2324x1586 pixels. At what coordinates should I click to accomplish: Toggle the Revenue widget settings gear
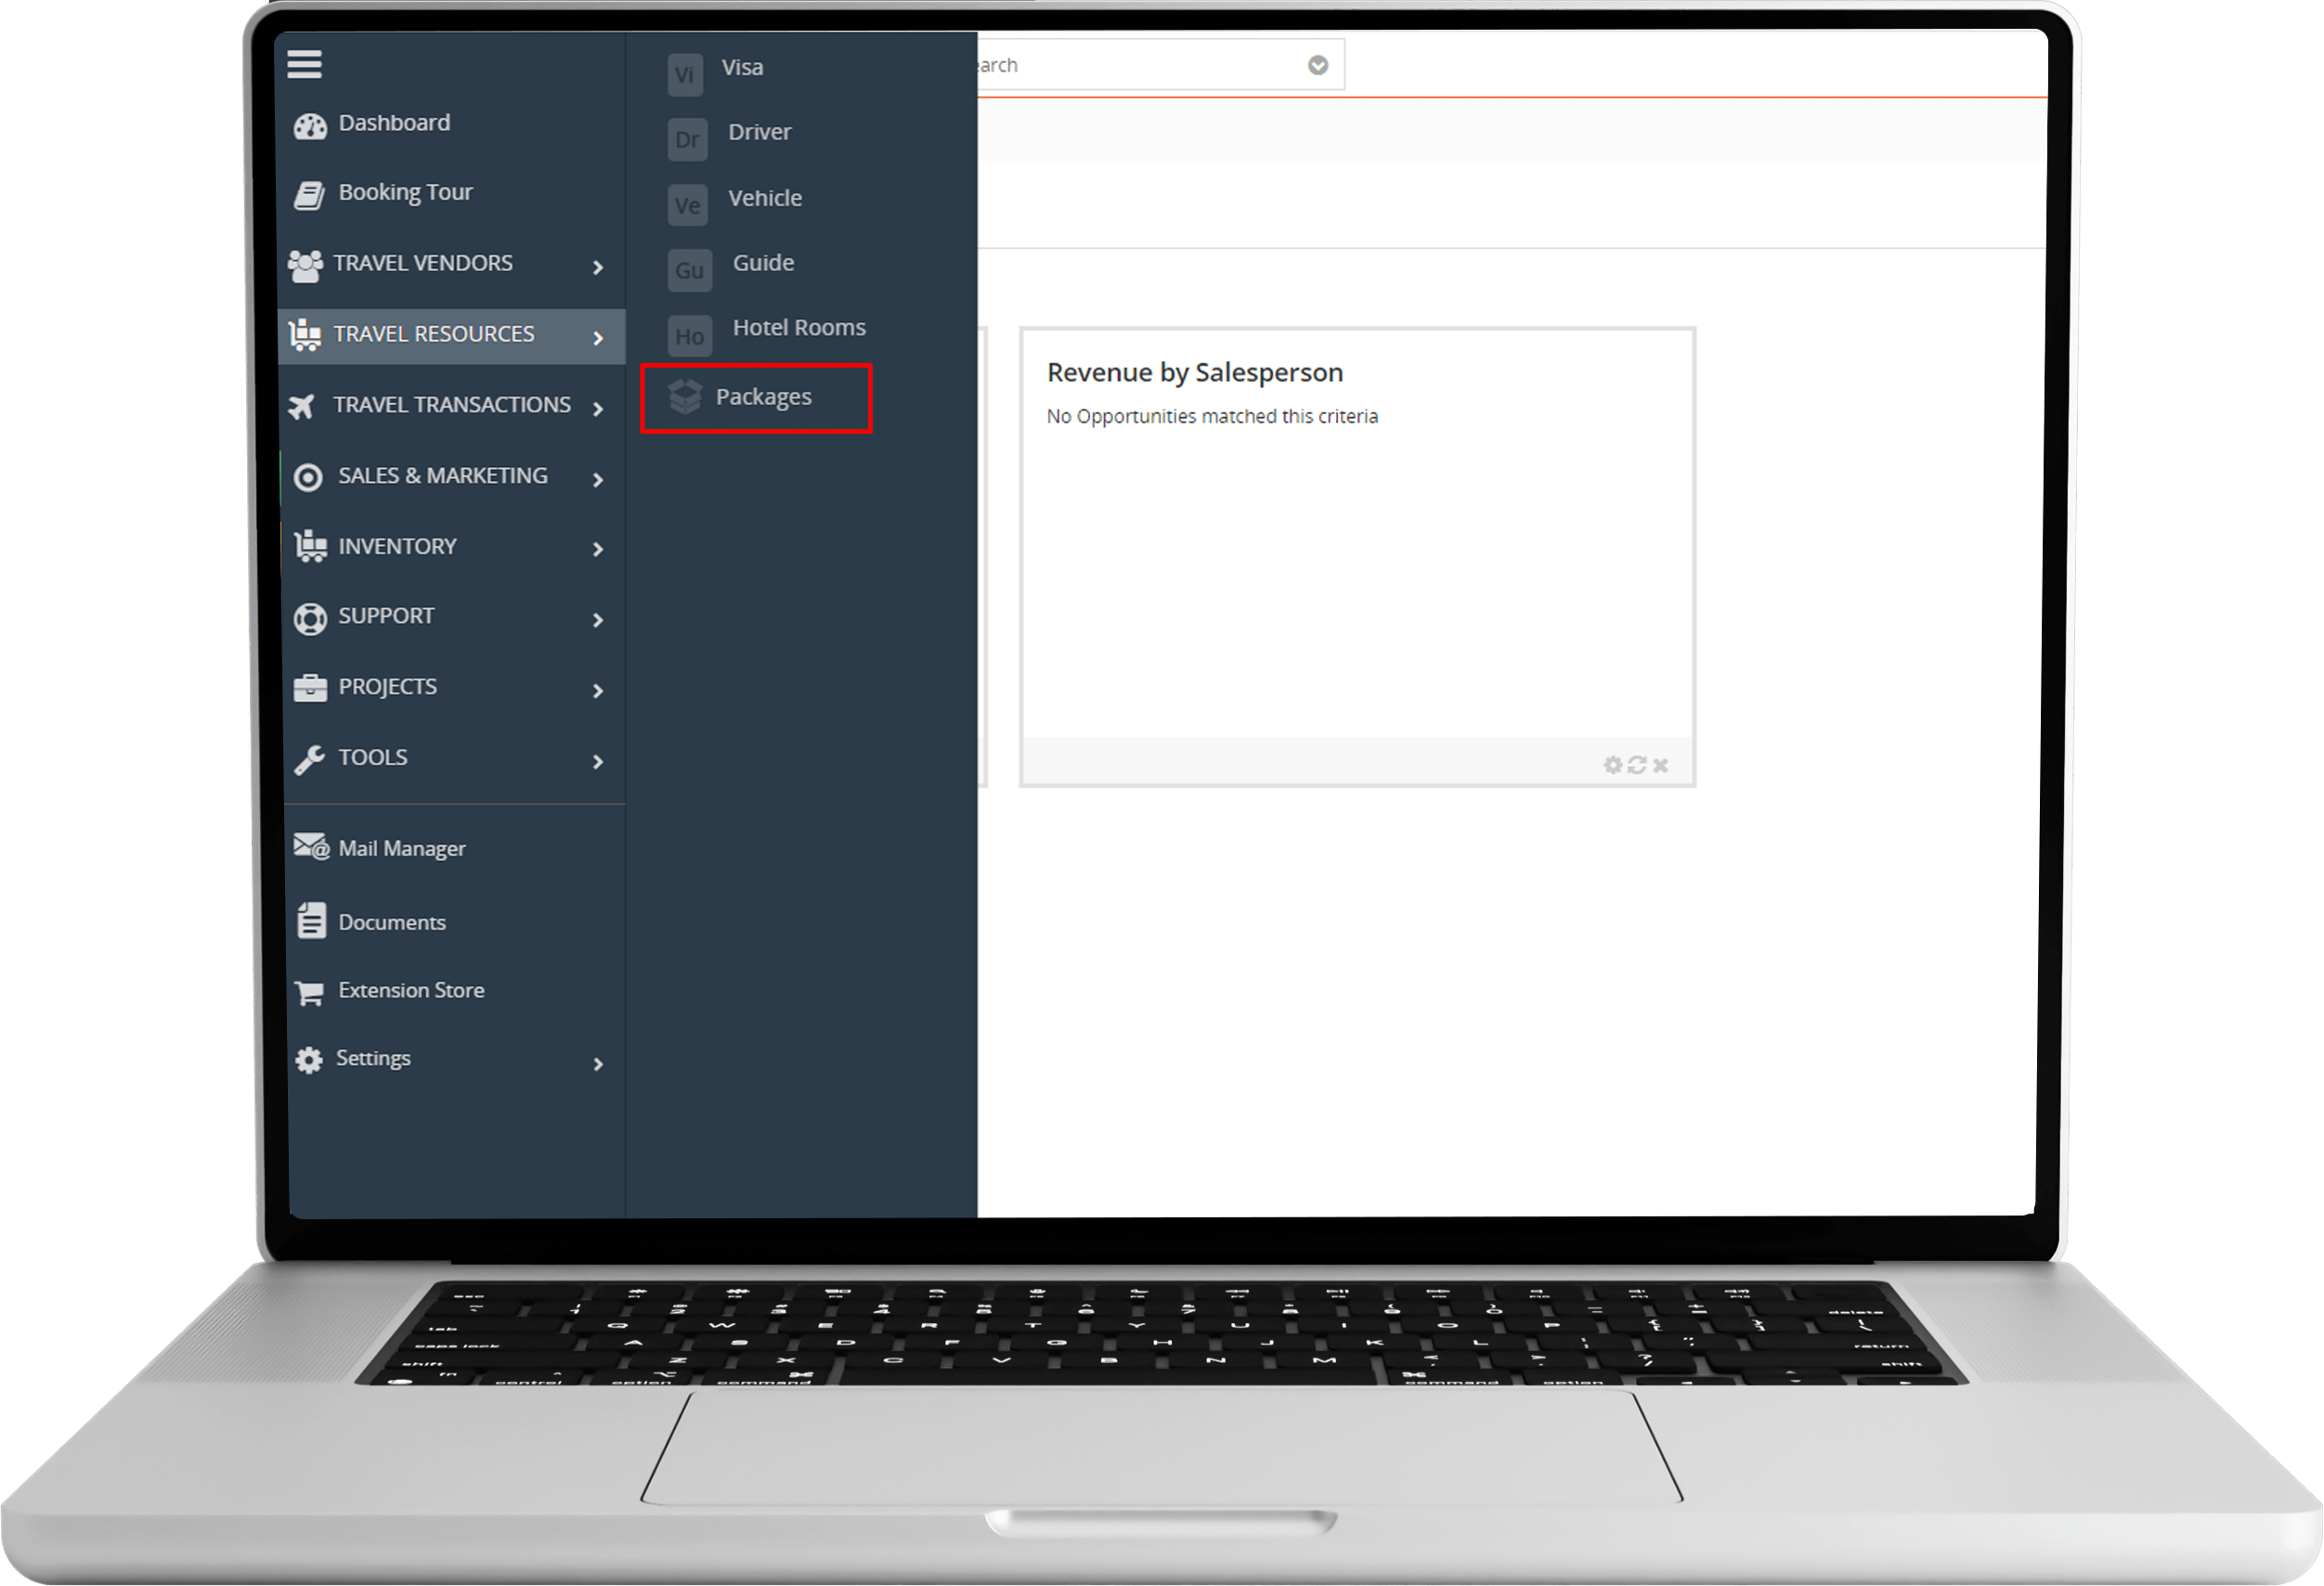click(1613, 765)
